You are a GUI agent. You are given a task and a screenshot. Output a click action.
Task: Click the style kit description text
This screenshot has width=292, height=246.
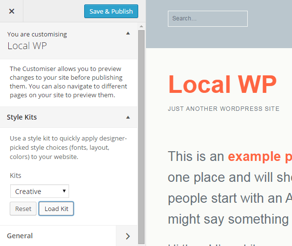pos(68,148)
